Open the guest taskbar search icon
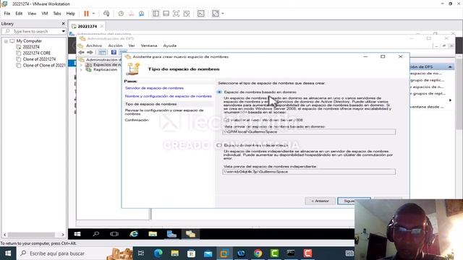The height and width of the screenshot is (260, 463). [96, 234]
